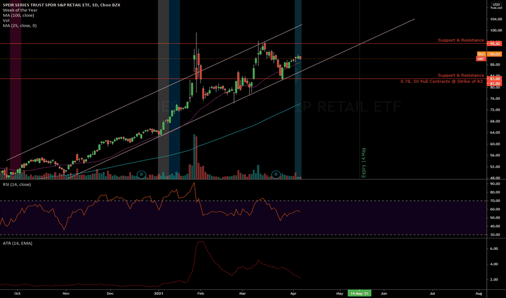Click Jul on the time axis
506x298 pixels.
[432, 294]
